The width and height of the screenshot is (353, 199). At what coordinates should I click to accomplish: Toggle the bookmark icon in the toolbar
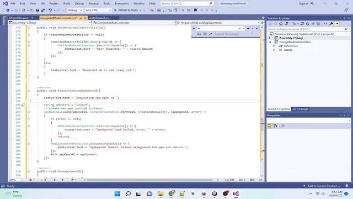pyautogui.click(x=195, y=10)
